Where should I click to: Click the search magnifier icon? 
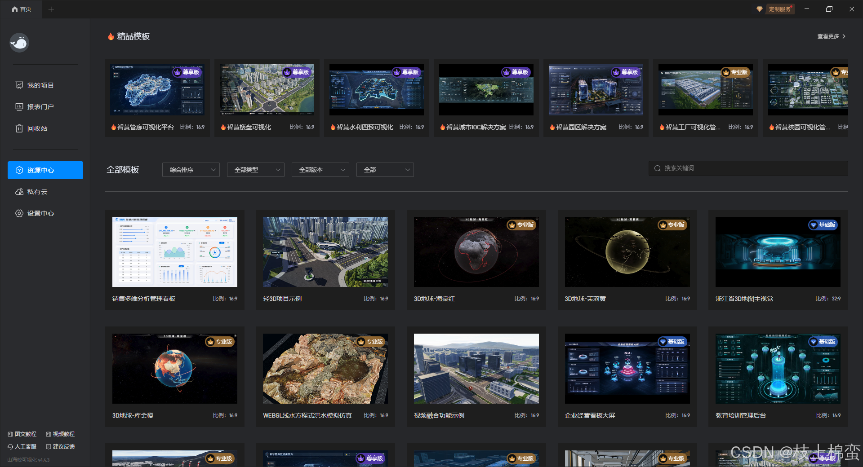point(657,168)
